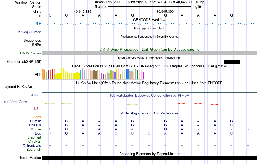This screenshot has width=257, height=164.
Task: Select the Zebrafish alignment row label
Action: 34,150
